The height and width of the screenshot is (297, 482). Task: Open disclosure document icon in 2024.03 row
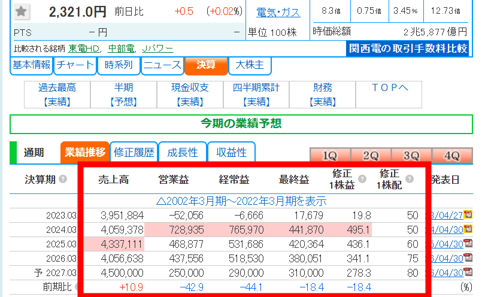point(468,229)
